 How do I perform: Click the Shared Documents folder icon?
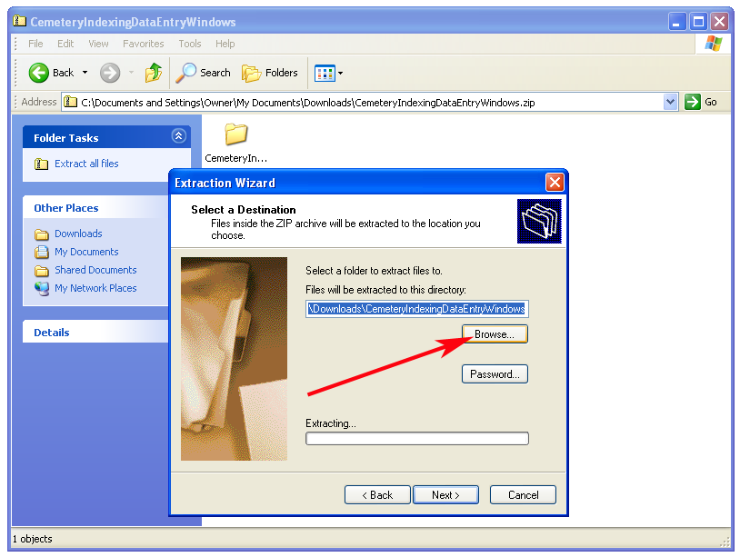tap(42, 270)
